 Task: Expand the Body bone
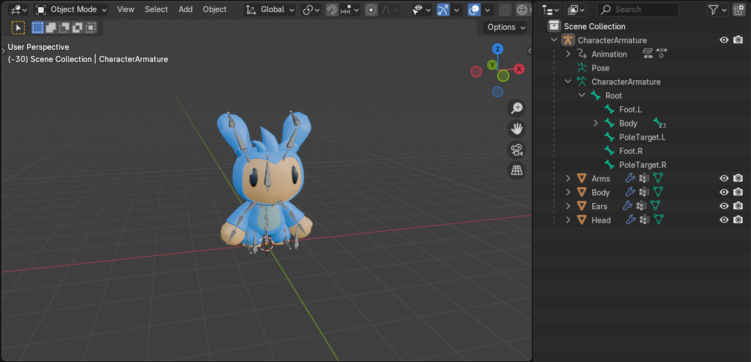[x=596, y=123]
